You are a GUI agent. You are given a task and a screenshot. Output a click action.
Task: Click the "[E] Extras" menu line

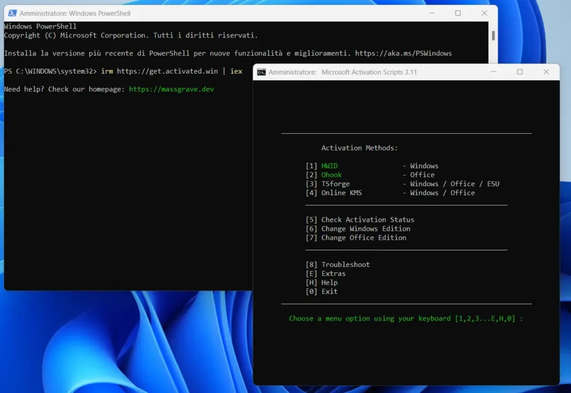click(x=326, y=274)
